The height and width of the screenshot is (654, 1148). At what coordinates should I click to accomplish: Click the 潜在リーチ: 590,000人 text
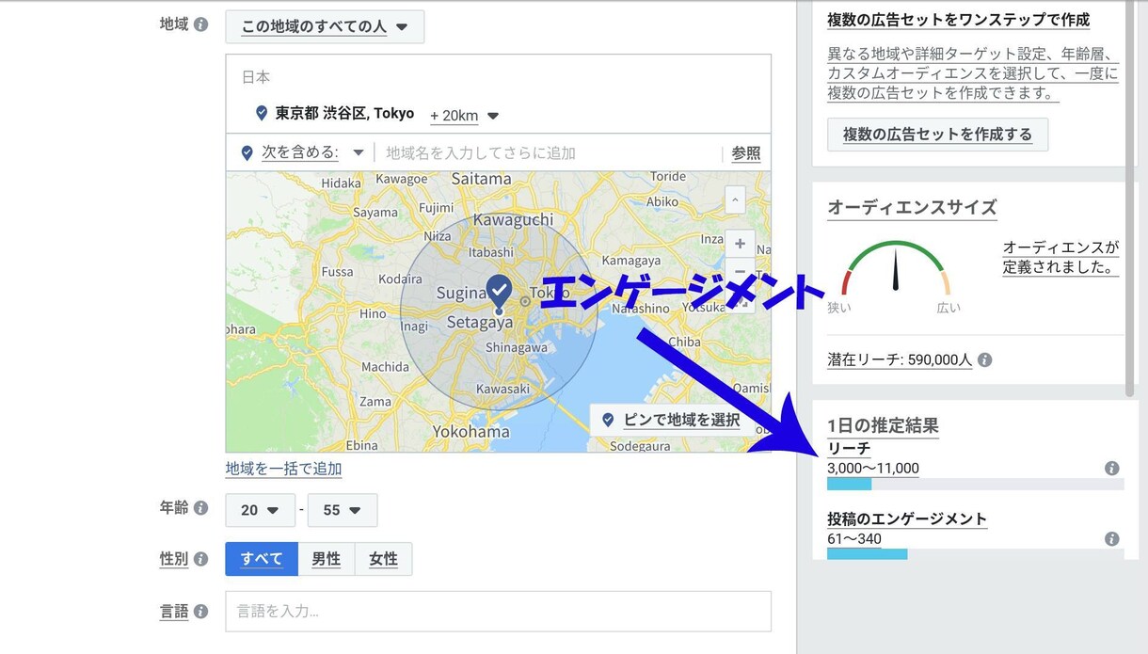click(x=900, y=359)
